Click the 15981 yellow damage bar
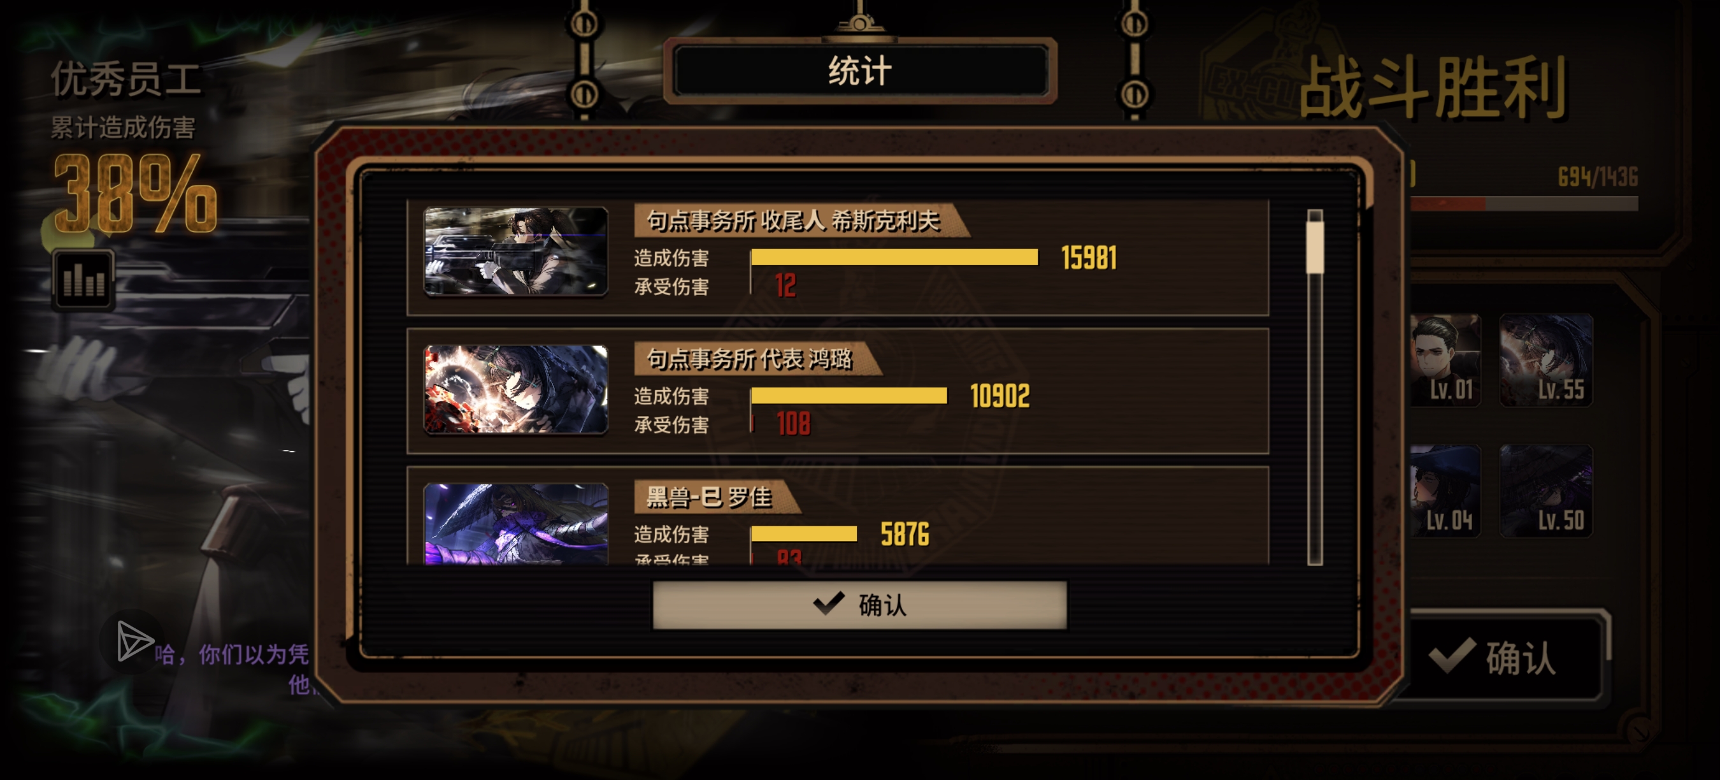The width and height of the screenshot is (1720, 780). tap(894, 257)
